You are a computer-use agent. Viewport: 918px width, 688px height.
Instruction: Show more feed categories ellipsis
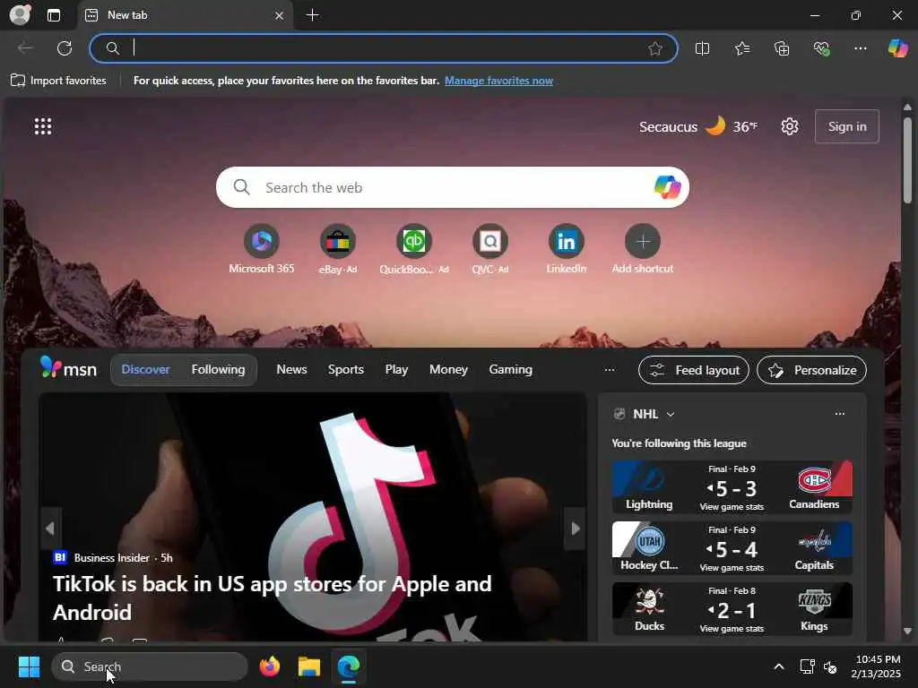pyautogui.click(x=610, y=370)
